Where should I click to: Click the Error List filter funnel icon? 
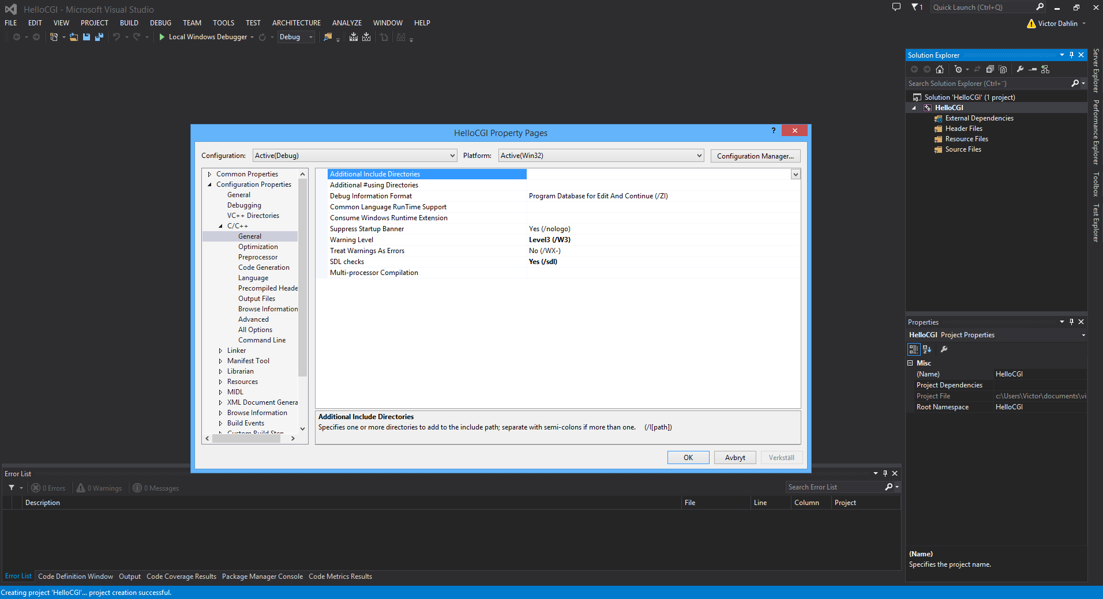pyautogui.click(x=12, y=488)
